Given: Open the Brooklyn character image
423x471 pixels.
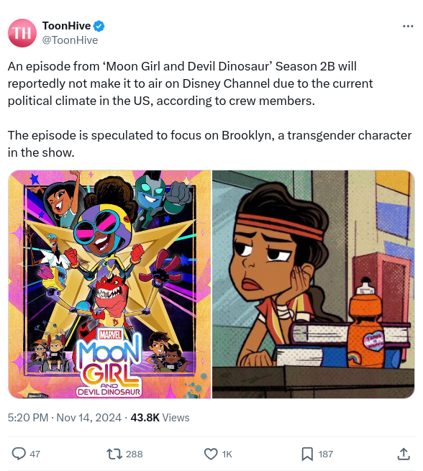Looking at the screenshot, I should pos(314,284).
